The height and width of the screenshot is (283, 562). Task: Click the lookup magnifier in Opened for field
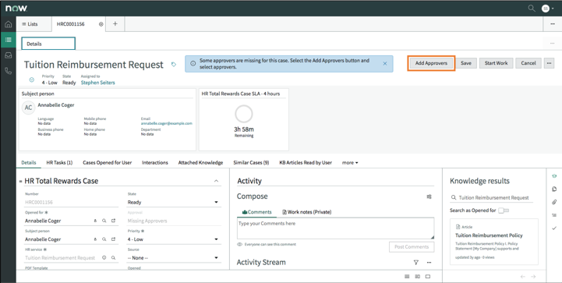tap(104, 221)
